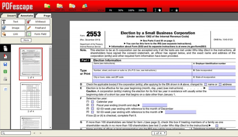Click the PDFescape logo

pos(17,6)
